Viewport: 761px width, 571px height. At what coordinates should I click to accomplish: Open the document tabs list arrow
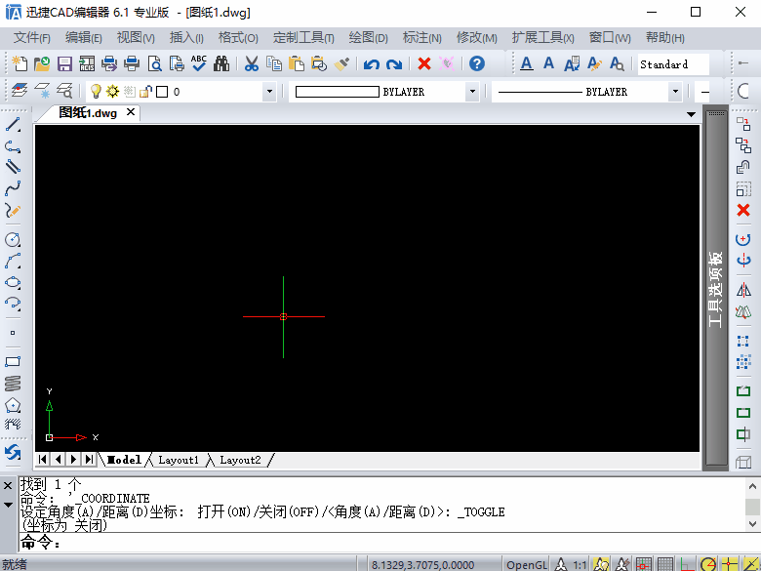click(x=691, y=114)
